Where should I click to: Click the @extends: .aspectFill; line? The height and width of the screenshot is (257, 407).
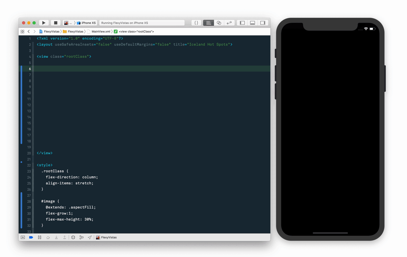tap(71, 207)
